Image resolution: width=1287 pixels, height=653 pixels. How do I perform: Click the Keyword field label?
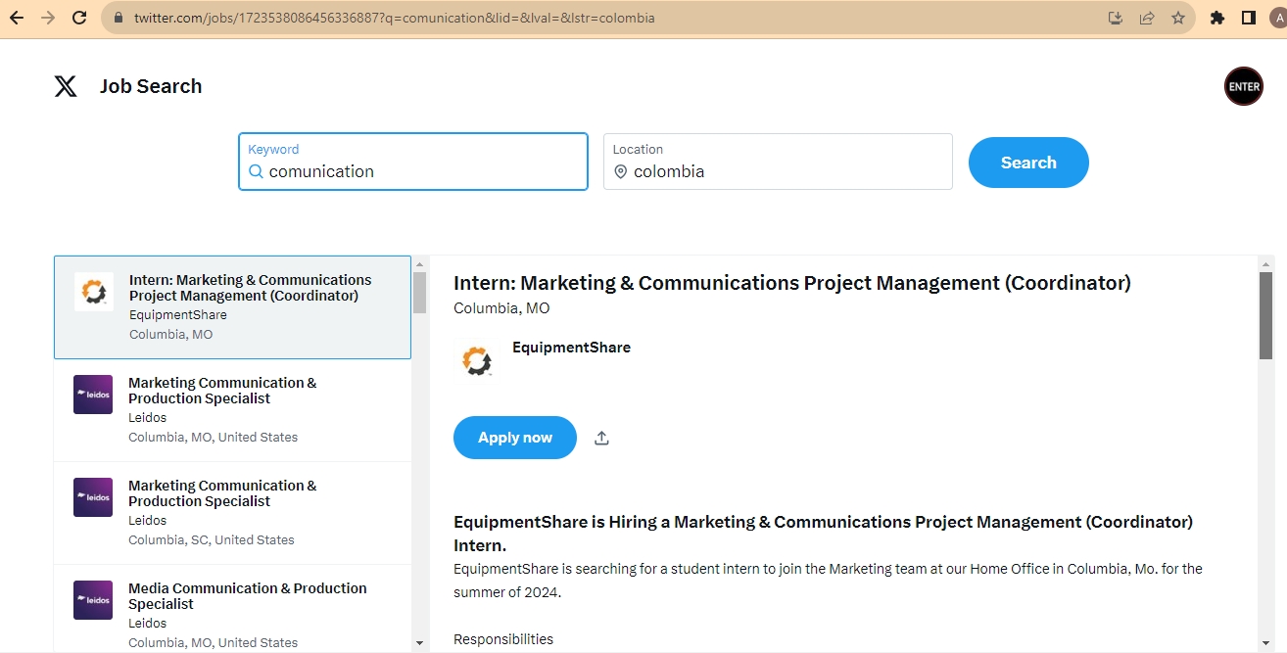[273, 149]
